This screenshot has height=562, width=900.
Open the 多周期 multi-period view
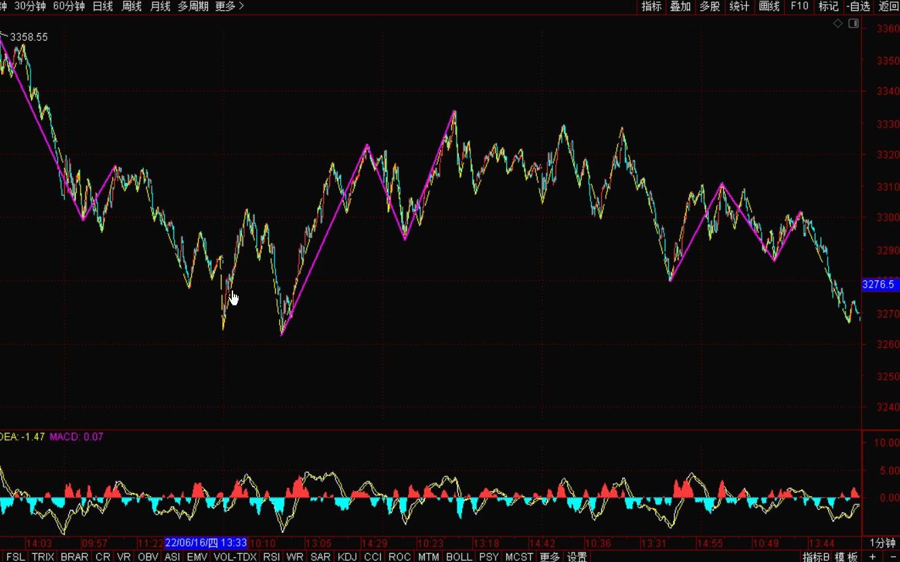(x=193, y=6)
